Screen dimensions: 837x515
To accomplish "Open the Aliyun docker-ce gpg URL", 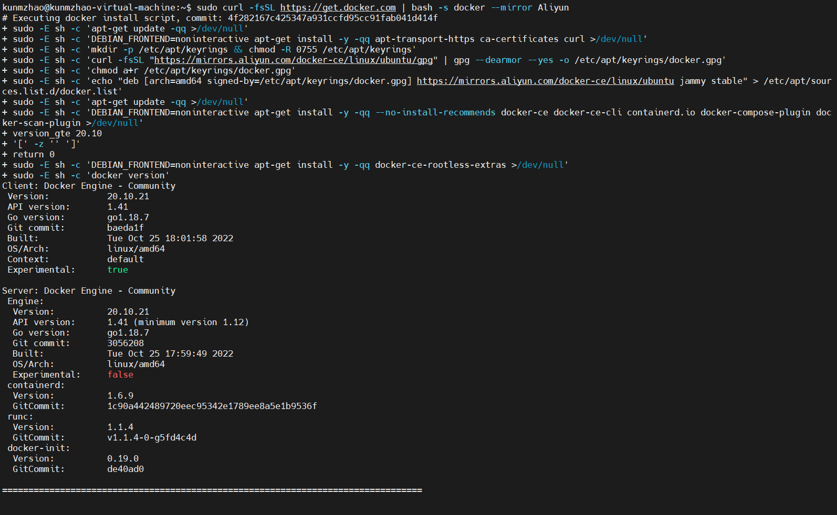I will coord(294,60).
